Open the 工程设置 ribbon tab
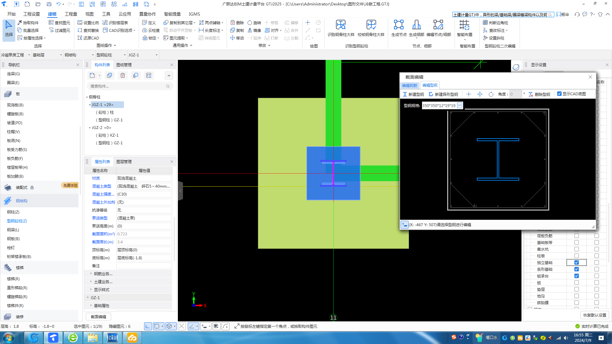 pos(32,14)
